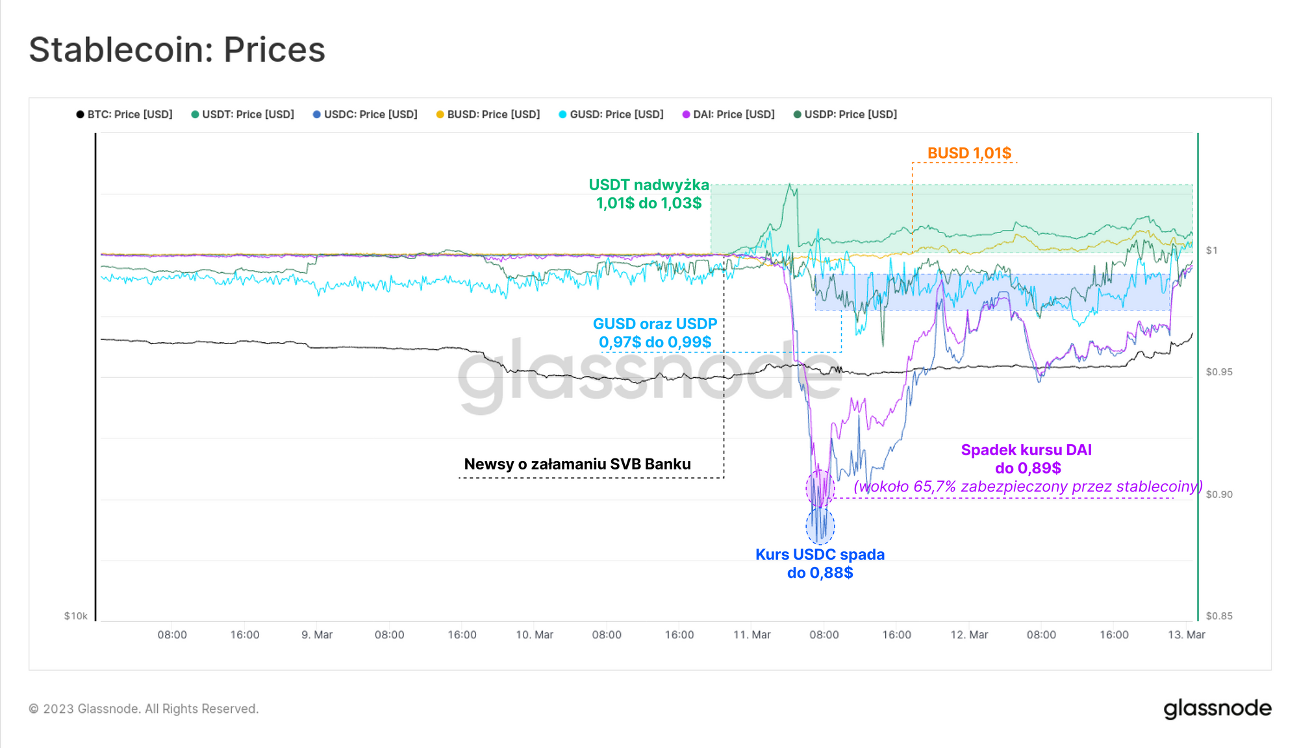The height and width of the screenshot is (748, 1299).
Task: Click the Newsy o załamaniu SVB Banku label
Action: point(577,464)
